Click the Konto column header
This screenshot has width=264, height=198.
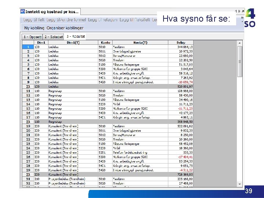pos(105,43)
